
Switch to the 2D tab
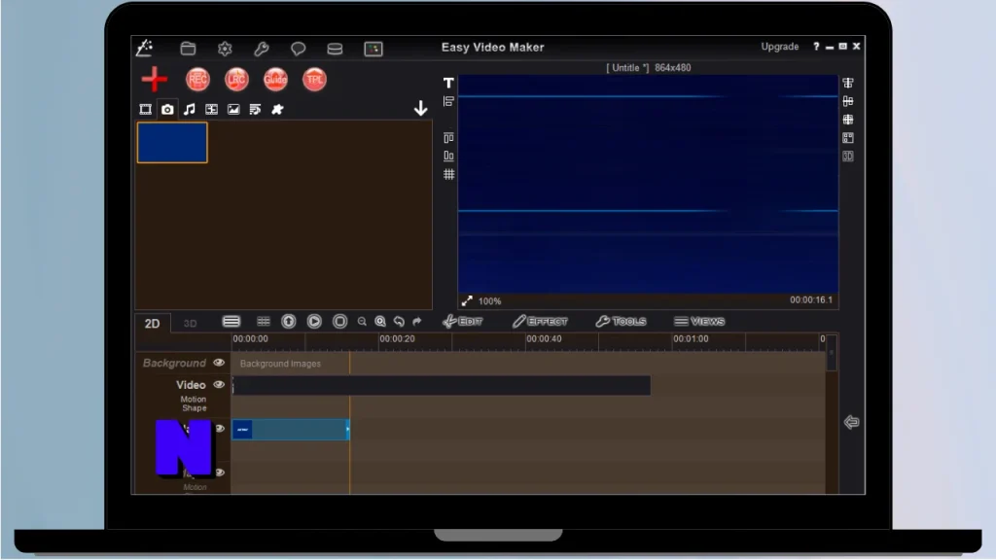pos(152,324)
